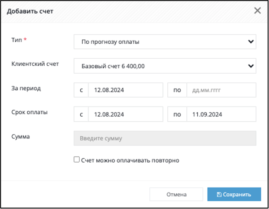Expand the Клиентский счет dropdown
269x209 pixels.
tap(165, 66)
